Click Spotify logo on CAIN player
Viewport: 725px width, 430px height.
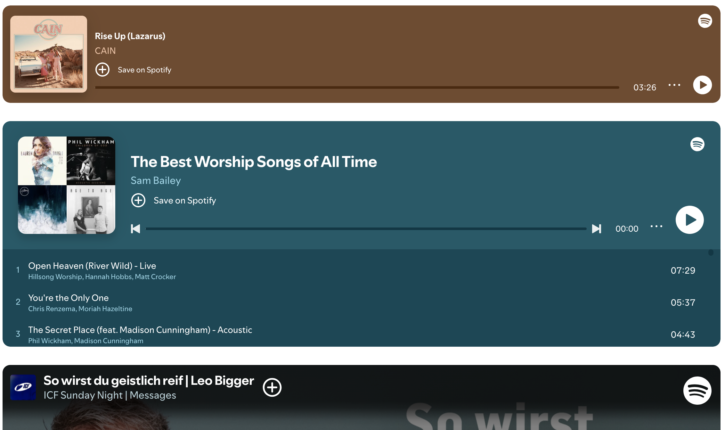click(705, 21)
